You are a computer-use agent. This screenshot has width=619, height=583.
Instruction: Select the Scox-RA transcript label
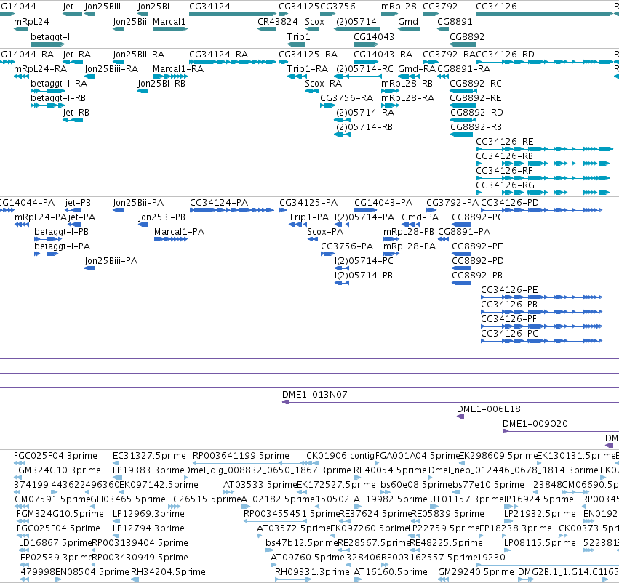click(x=323, y=83)
